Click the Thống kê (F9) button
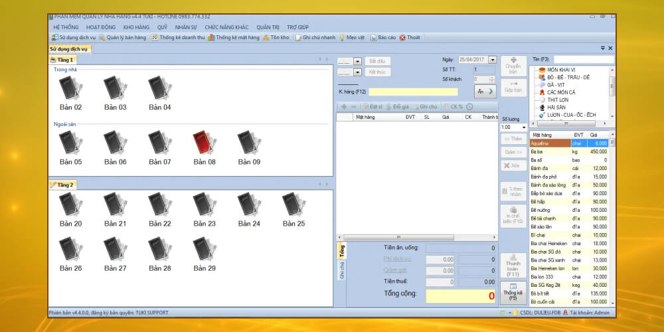Viewport: 664px width, 332px height. pyautogui.click(x=513, y=293)
